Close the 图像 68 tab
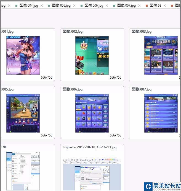This screenshot has height=191, width=181. point(165,6)
